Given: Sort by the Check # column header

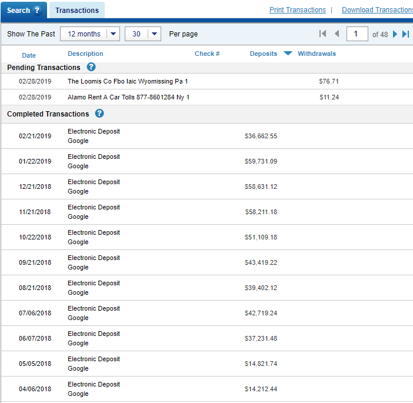Looking at the screenshot, I should coord(207,54).
